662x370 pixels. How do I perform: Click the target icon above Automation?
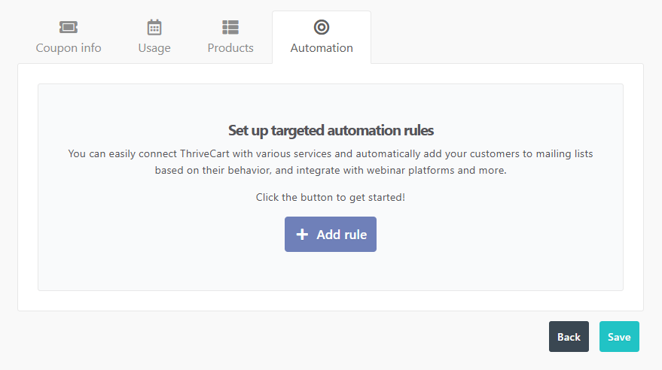pyautogui.click(x=322, y=27)
